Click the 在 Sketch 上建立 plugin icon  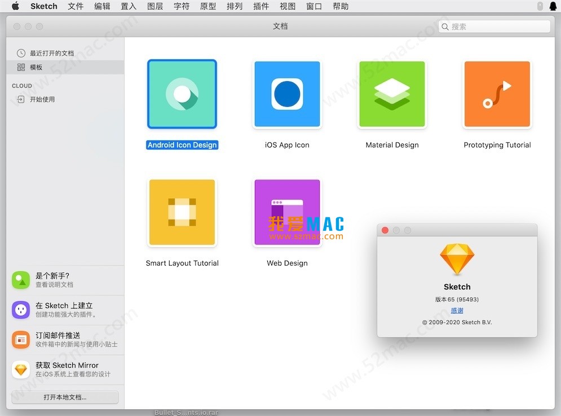point(21,310)
